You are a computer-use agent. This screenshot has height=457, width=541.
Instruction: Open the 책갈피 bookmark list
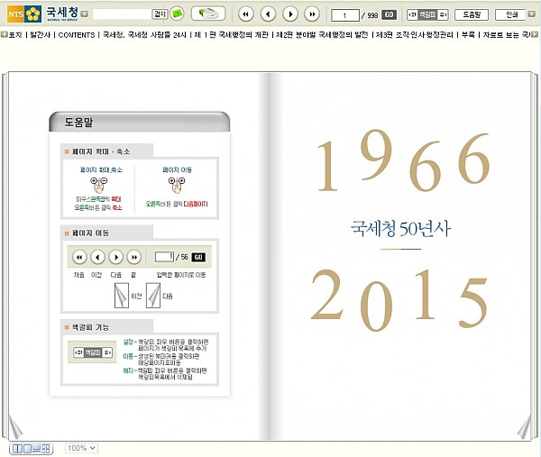(427, 14)
